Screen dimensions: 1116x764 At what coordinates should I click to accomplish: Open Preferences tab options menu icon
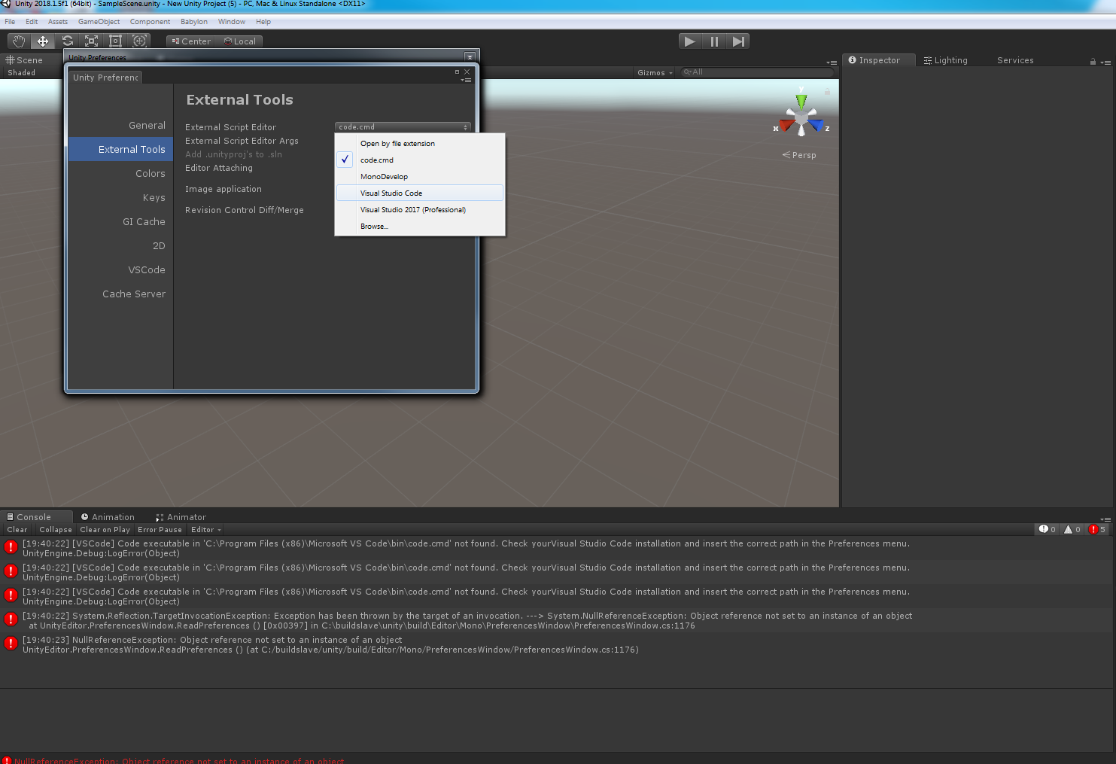(467, 80)
